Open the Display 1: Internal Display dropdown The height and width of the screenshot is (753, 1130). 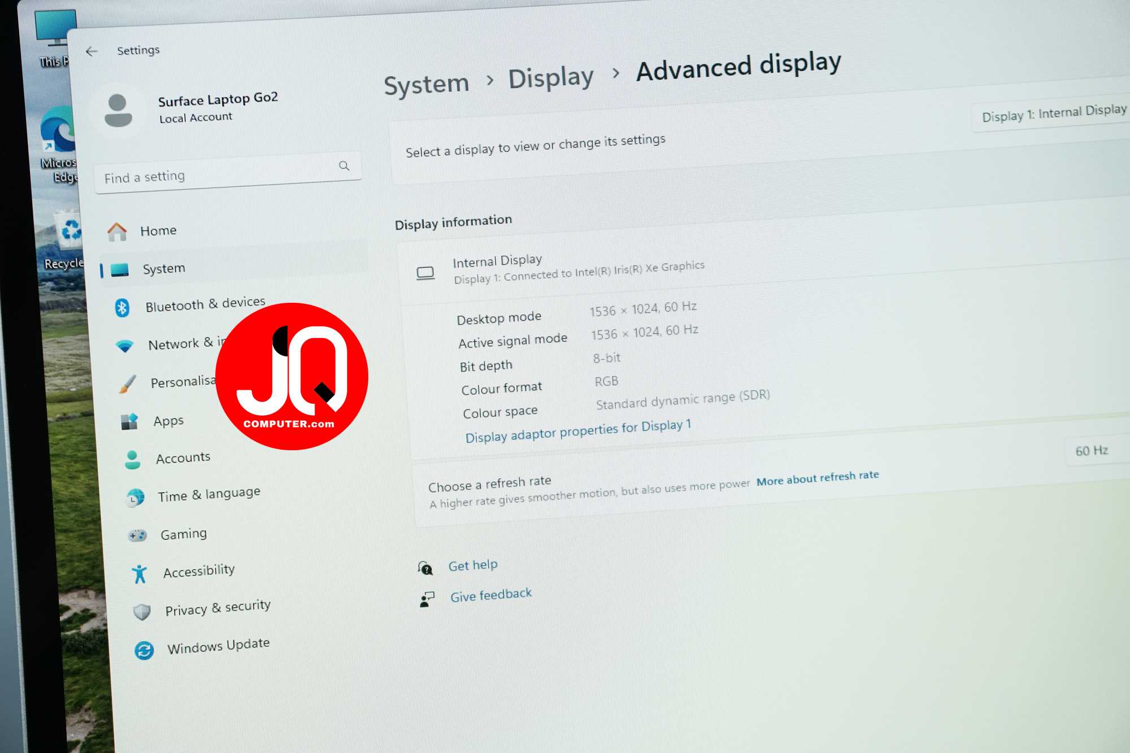(x=1052, y=112)
